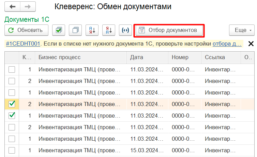Click the Документы 1С section title
This screenshot has height=157, width=257.
(x=27, y=19)
